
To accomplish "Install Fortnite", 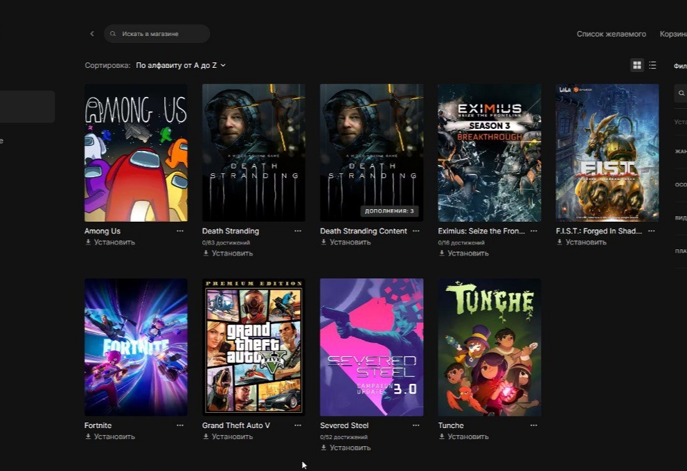I will click(x=110, y=437).
